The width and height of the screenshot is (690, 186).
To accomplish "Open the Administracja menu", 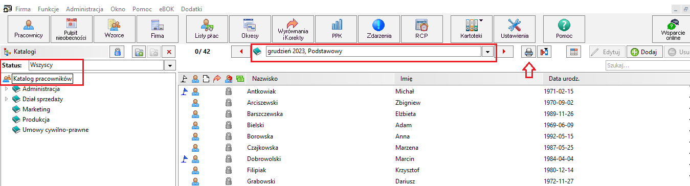I will pyautogui.click(x=85, y=9).
